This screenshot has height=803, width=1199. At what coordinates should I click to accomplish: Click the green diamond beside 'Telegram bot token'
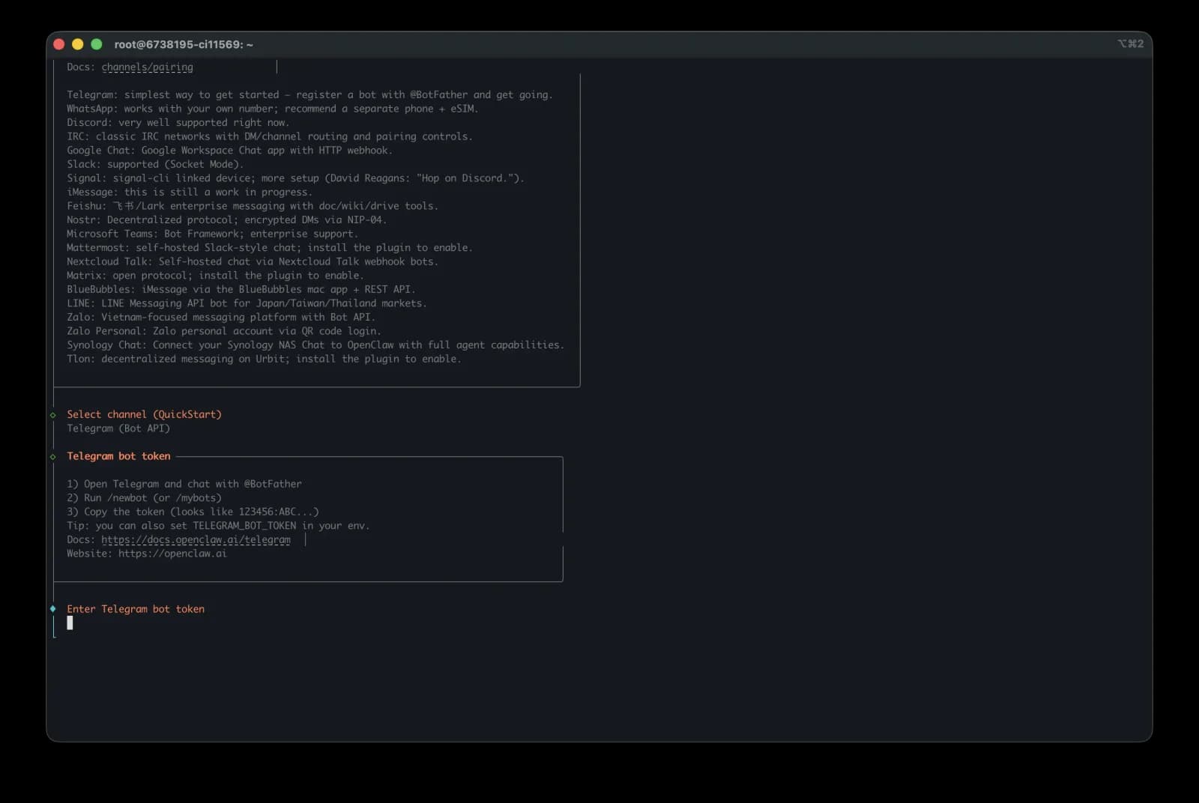click(x=53, y=457)
